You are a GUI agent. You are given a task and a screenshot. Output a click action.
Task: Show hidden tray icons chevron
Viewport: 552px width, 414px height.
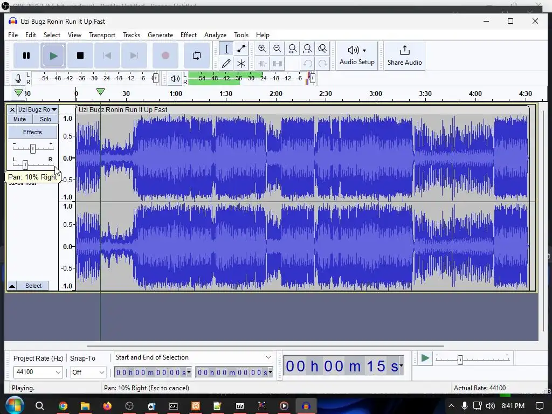451,406
